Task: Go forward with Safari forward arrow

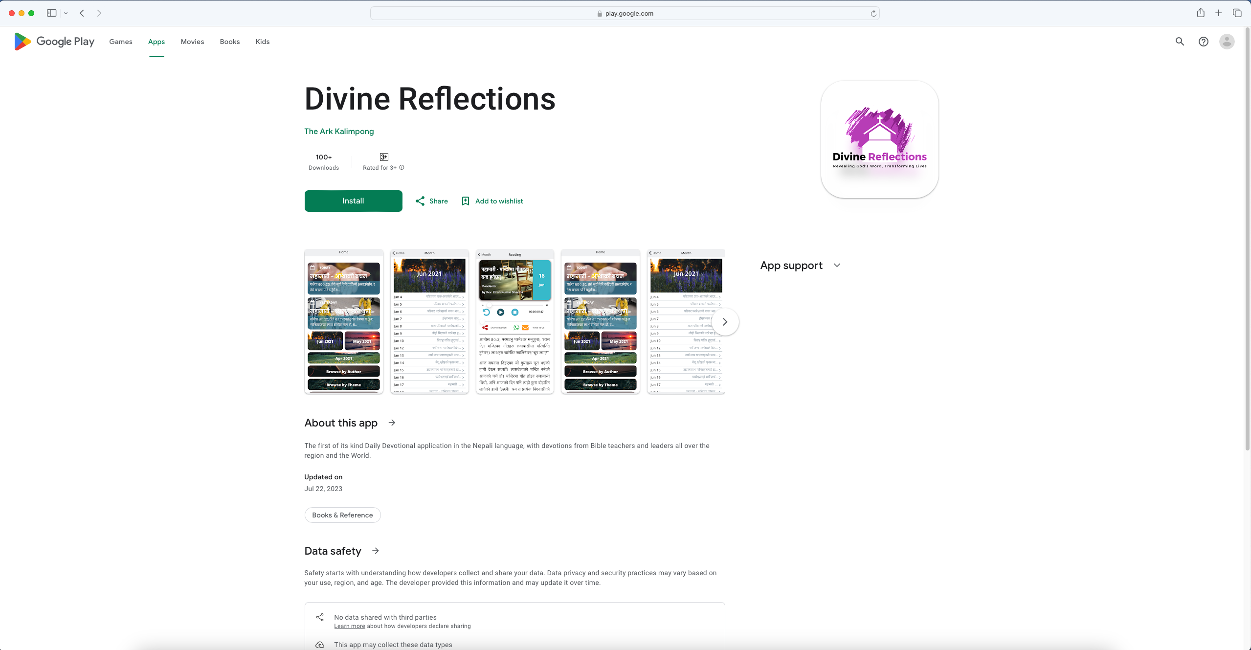Action: 99,13
